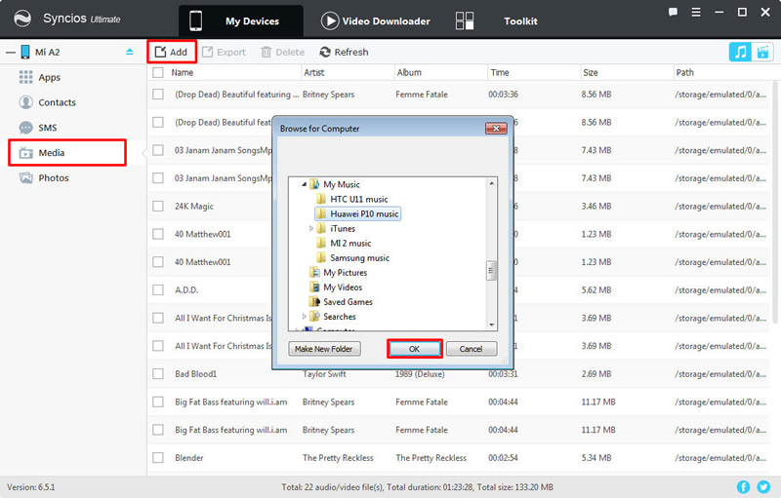Screen dimensions: 781x498
Task: Select the My Pictures folder
Action: pyautogui.click(x=345, y=272)
